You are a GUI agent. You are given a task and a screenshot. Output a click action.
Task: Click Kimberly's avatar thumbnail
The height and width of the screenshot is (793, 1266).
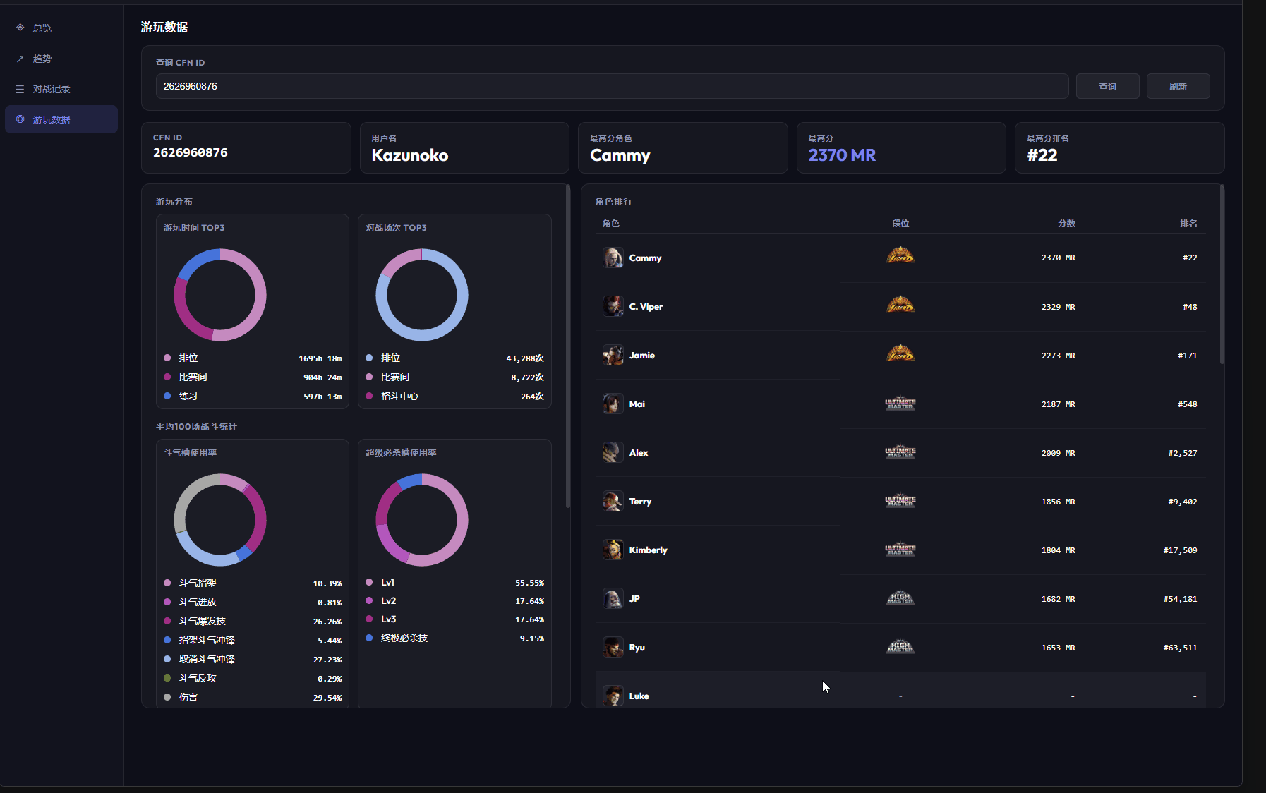point(613,549)
